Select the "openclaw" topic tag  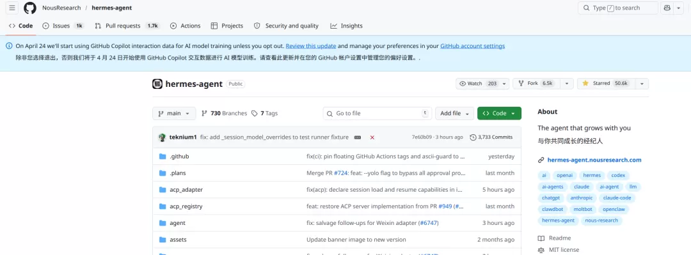pyautogui.click(x=614, y=209)
